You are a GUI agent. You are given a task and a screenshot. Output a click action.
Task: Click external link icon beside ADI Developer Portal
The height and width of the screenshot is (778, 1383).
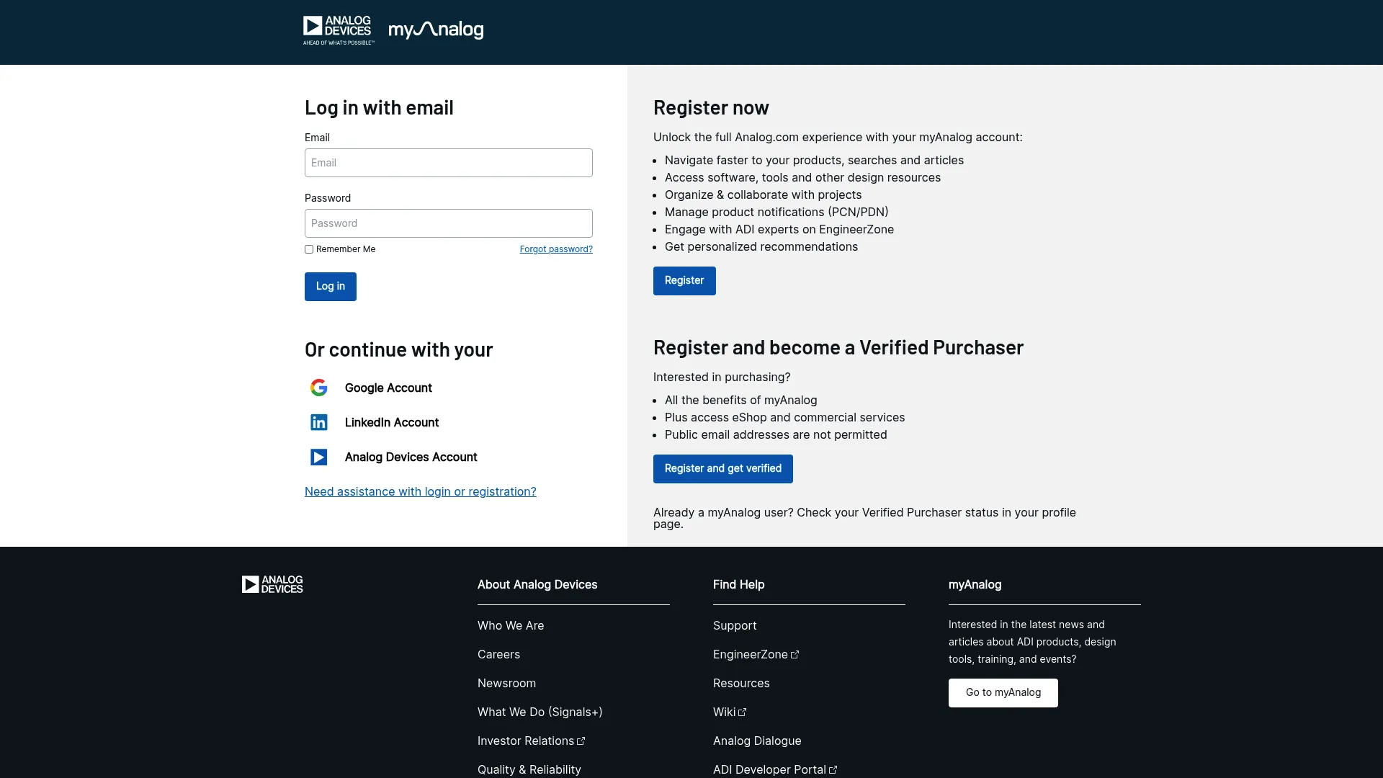(833, 770)
